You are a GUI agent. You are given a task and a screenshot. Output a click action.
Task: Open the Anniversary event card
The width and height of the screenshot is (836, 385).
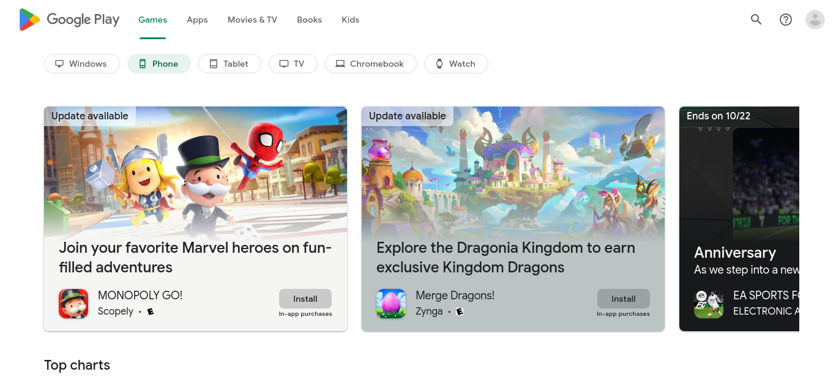pos(739,219)
